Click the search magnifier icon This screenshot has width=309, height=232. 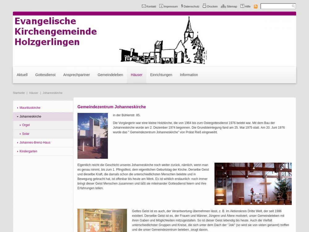click(x=293, y=6)
